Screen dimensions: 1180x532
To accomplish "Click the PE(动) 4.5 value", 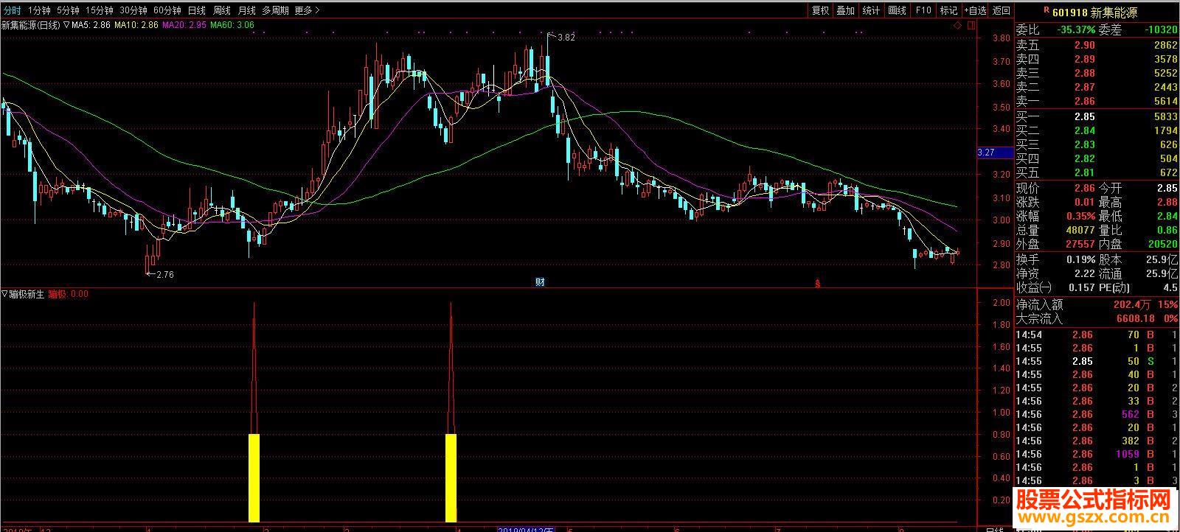I will 1170,287.
